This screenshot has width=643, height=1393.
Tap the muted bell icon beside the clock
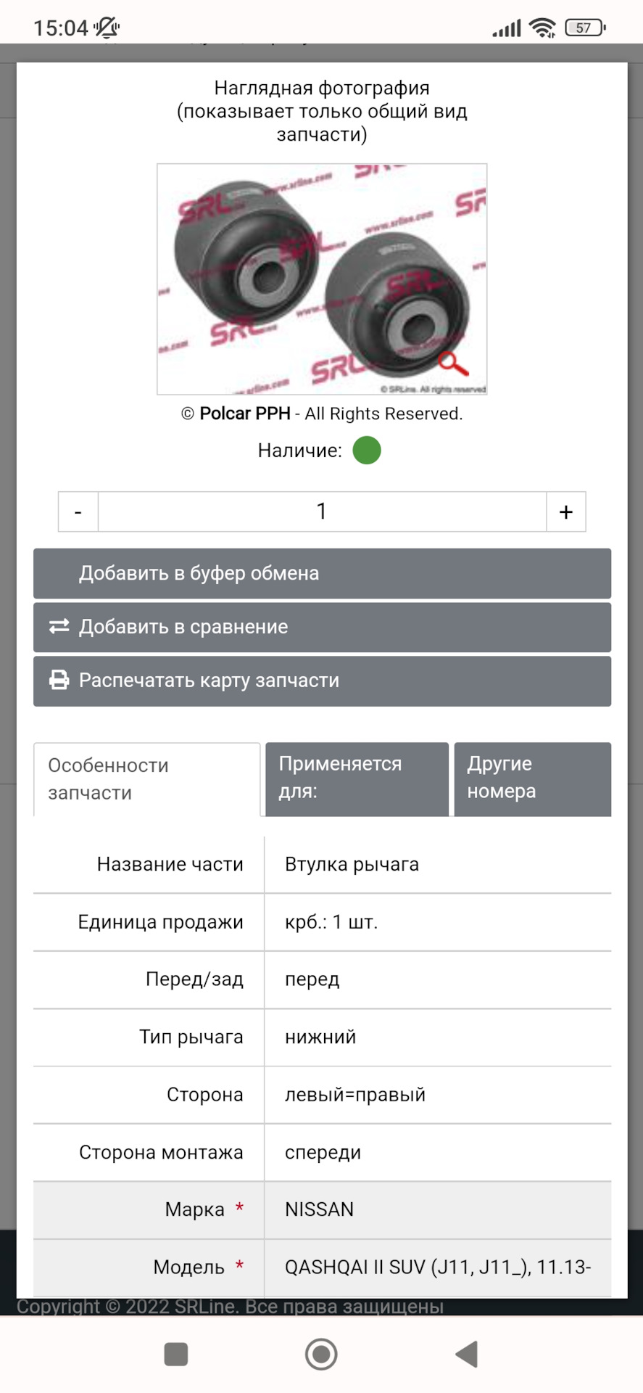pos(107,28)
